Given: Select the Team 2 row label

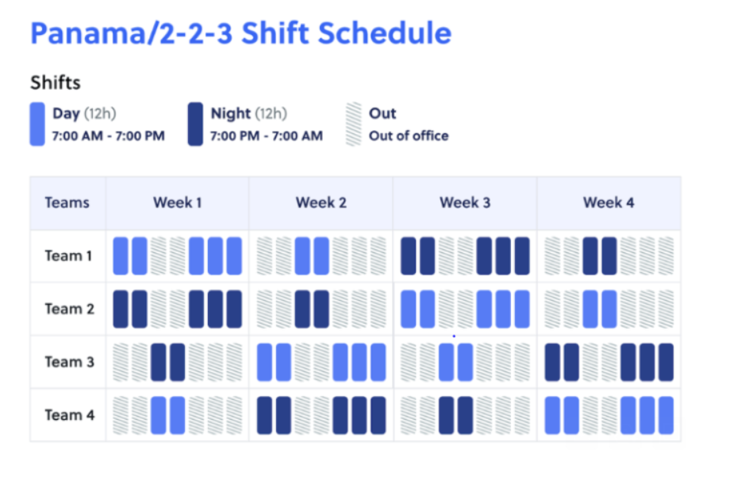Looking at the screenshot, I should (x=69, y=309).
